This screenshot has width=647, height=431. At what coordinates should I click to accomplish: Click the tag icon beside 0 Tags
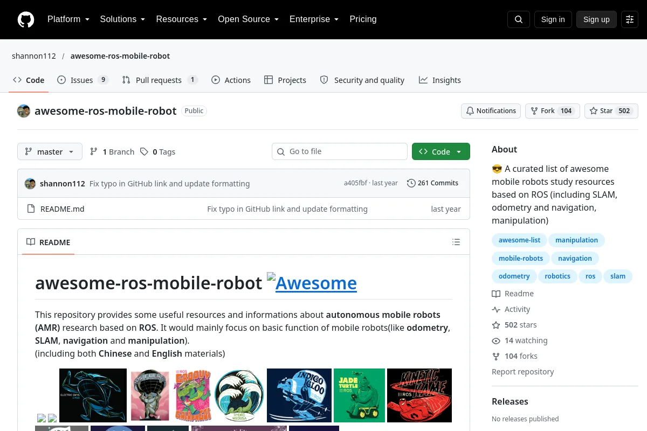tap(144, 152)
